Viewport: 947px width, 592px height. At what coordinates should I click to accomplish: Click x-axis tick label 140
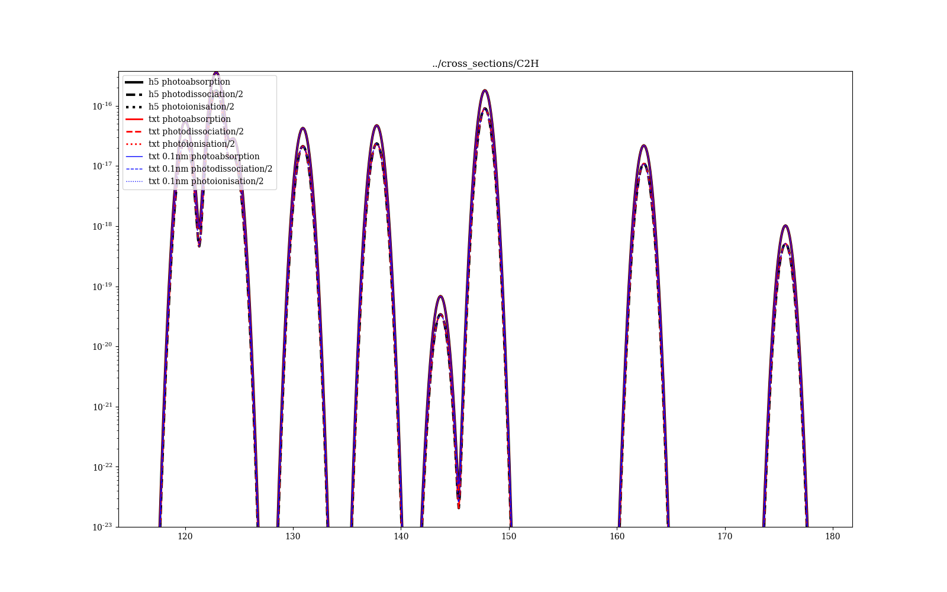[x=401, y=536]
